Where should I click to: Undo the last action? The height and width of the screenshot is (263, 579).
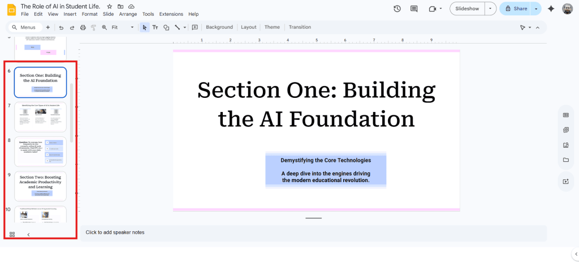pos(61,27)
